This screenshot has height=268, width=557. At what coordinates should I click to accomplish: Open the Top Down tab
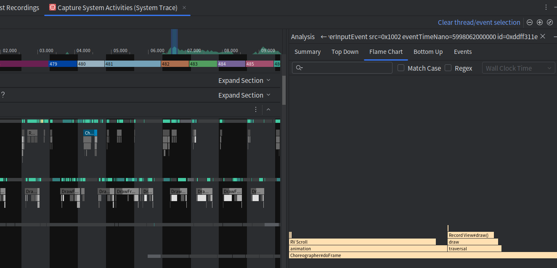pyautogui.click(x=345, y=52)
